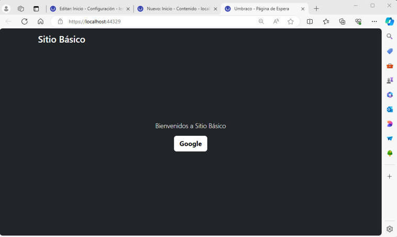Open the Favorites list
Viewport: 397px width, 237px height.
326,21
